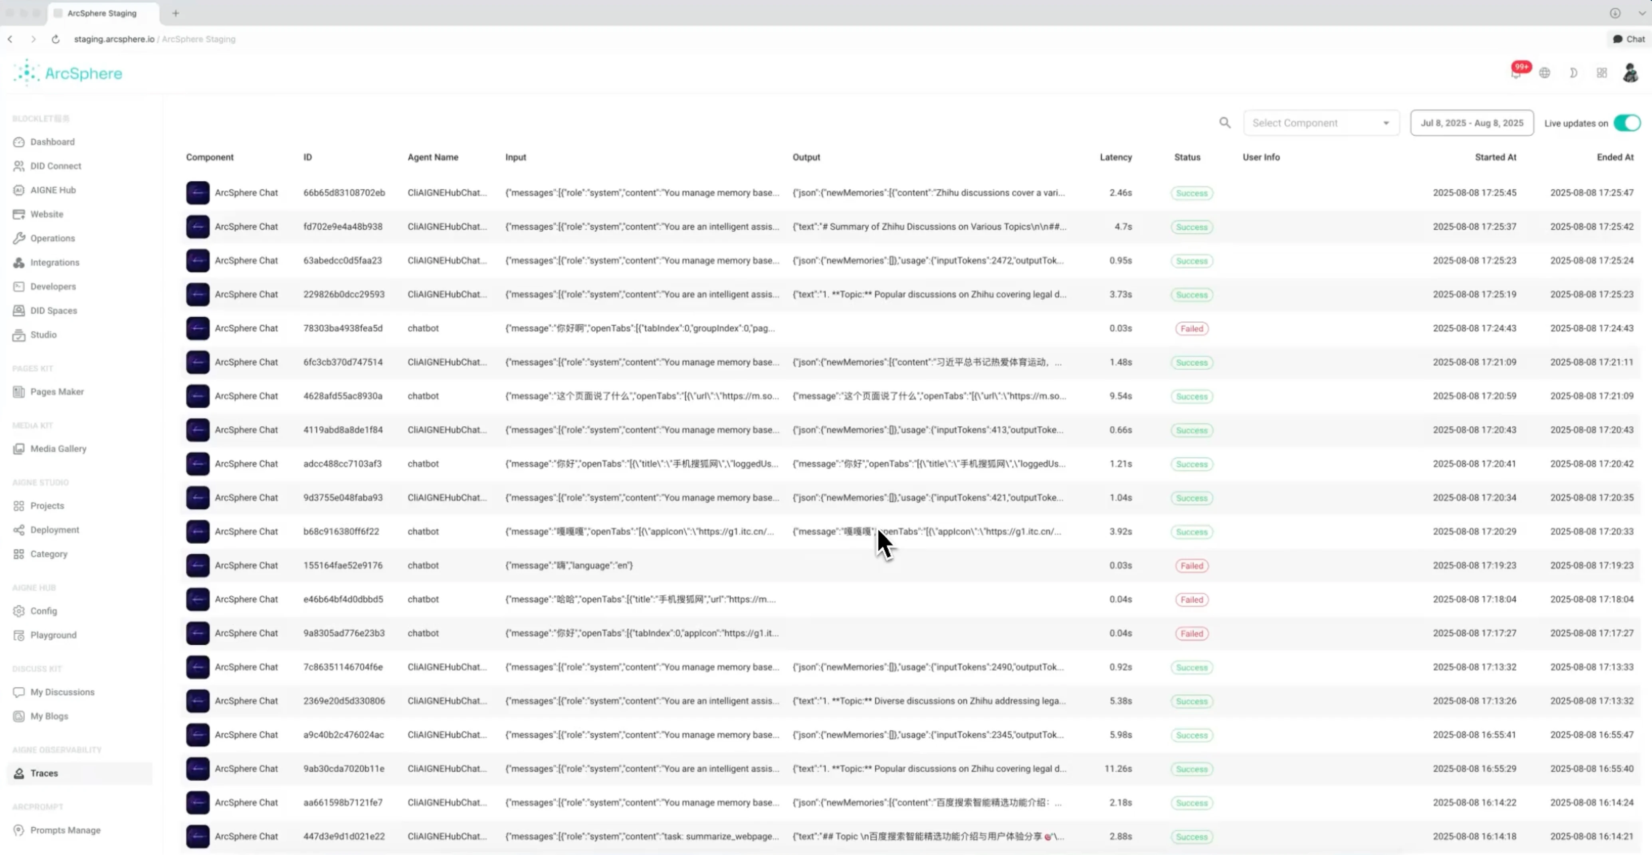Expand the Select Component dropdown arrow
The width and height of the screenshot is (1652, 855).
pos(1386,123)
